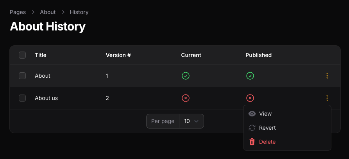Toggle the select-all checkbox in header
The height and width of the screenshot is (159, 349).
click(x=22, y=55)
